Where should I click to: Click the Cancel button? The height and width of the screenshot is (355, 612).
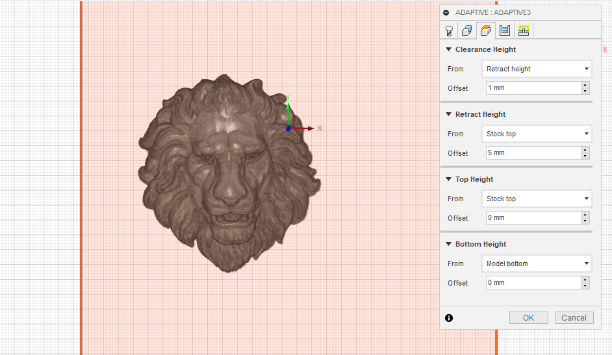click(574, 318)
